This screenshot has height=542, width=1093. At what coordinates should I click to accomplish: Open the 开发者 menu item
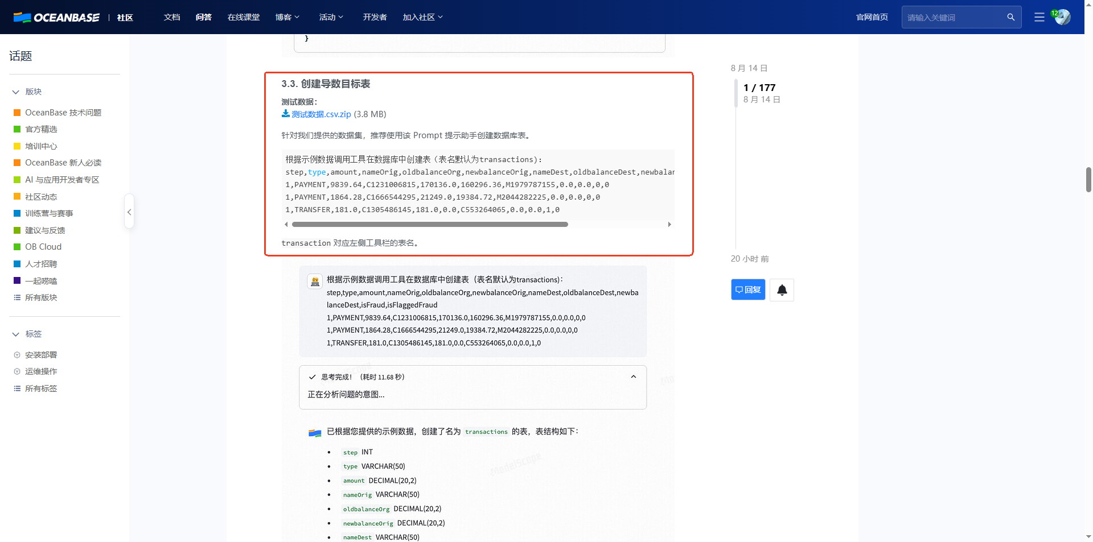pos(375,17)
